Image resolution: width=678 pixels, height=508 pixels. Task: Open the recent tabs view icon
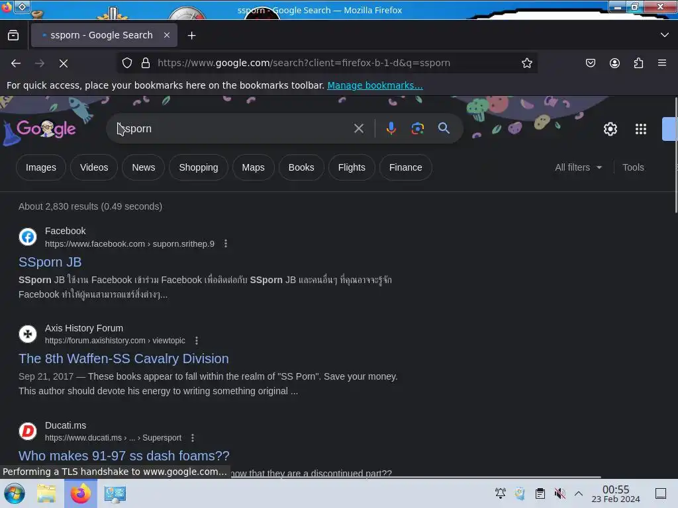pyautogui.click(x=13, y=35)
